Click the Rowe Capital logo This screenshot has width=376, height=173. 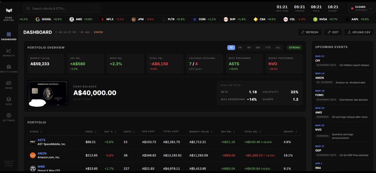tap(9, 11)
